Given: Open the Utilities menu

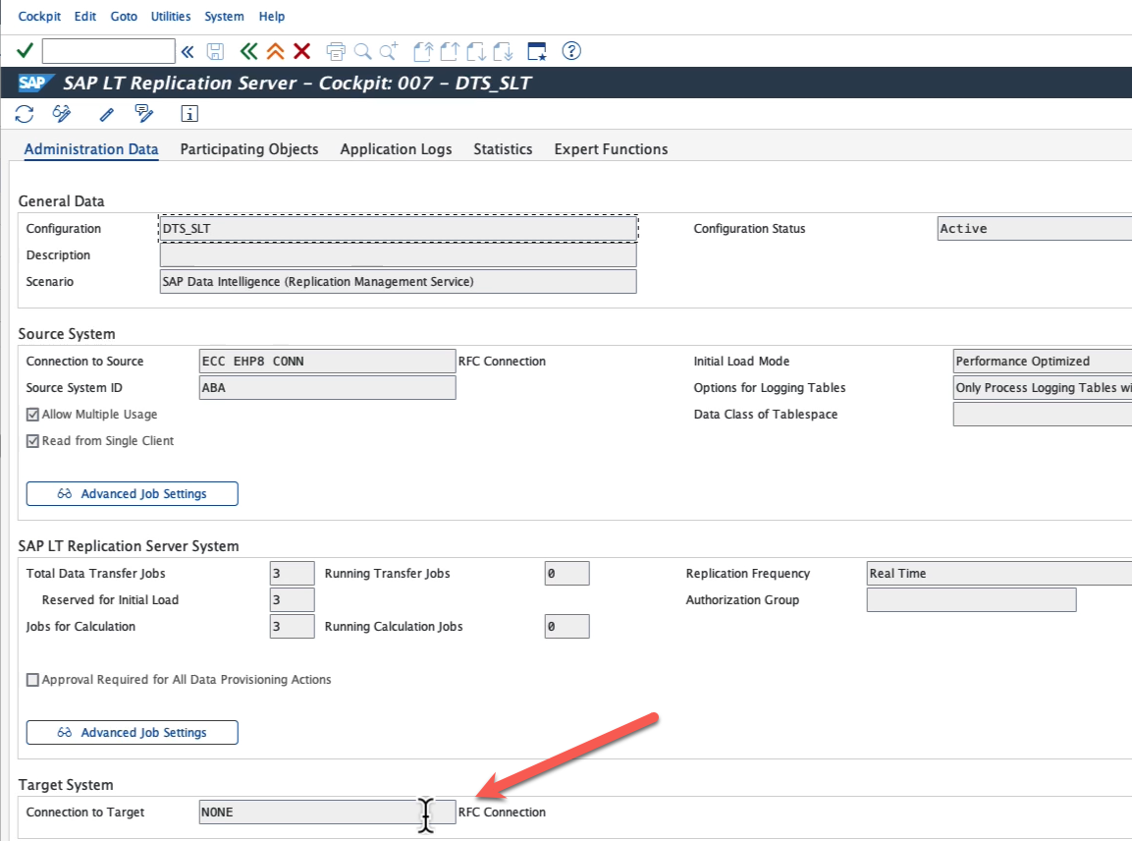Looking at the screenshot, I should tap(171, 17).
